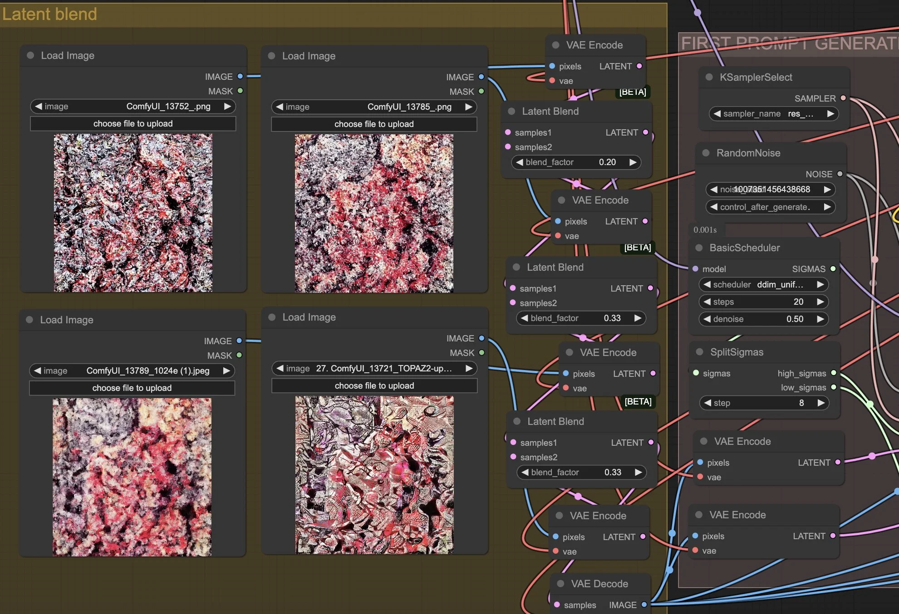Increase denoise 0.50 with right arrow
The image size is (899, 614).
820,319
